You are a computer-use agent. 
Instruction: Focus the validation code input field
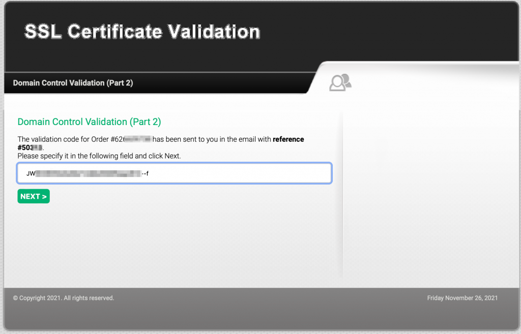point(175,173)
